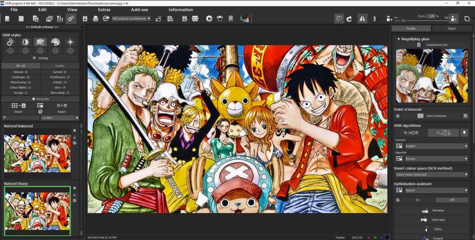Click the ultra HDR algorithm button
Image resolution: width=475 pixels, height=240 pixels.
(443, 133)
